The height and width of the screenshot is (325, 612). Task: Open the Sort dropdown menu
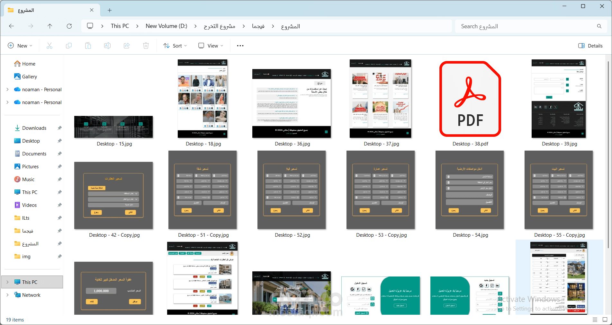(175, 46)
